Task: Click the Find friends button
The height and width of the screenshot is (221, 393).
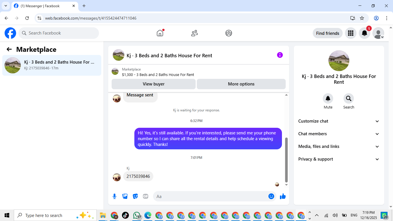Action: pyautogui.click(x=328, y=33)
